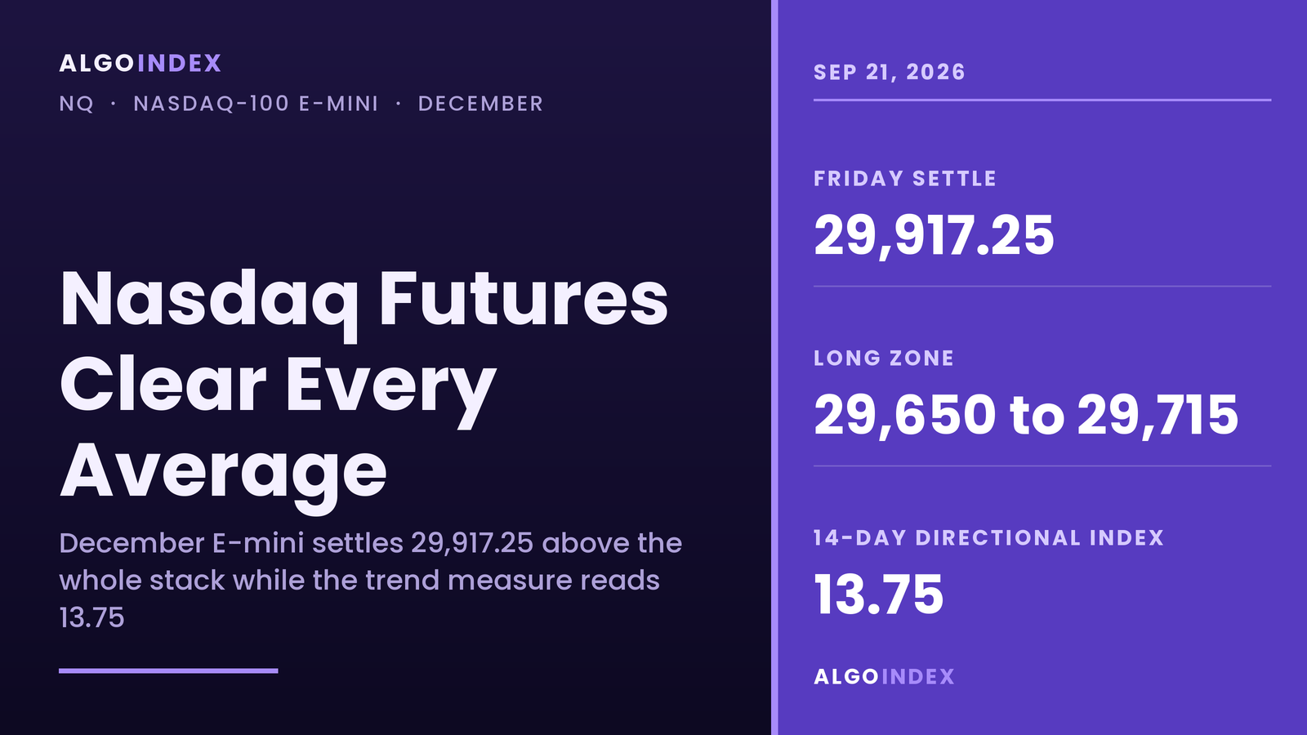
Task: Click the vertical lavender divider strip
Action: [774, 367]
